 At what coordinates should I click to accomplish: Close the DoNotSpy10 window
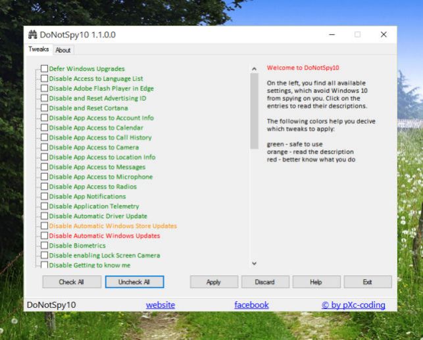coord(384,35)
